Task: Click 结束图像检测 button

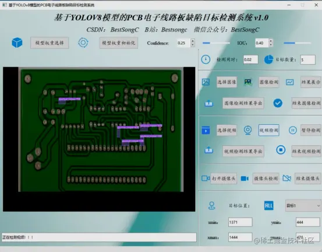Action: click(306, 103)
